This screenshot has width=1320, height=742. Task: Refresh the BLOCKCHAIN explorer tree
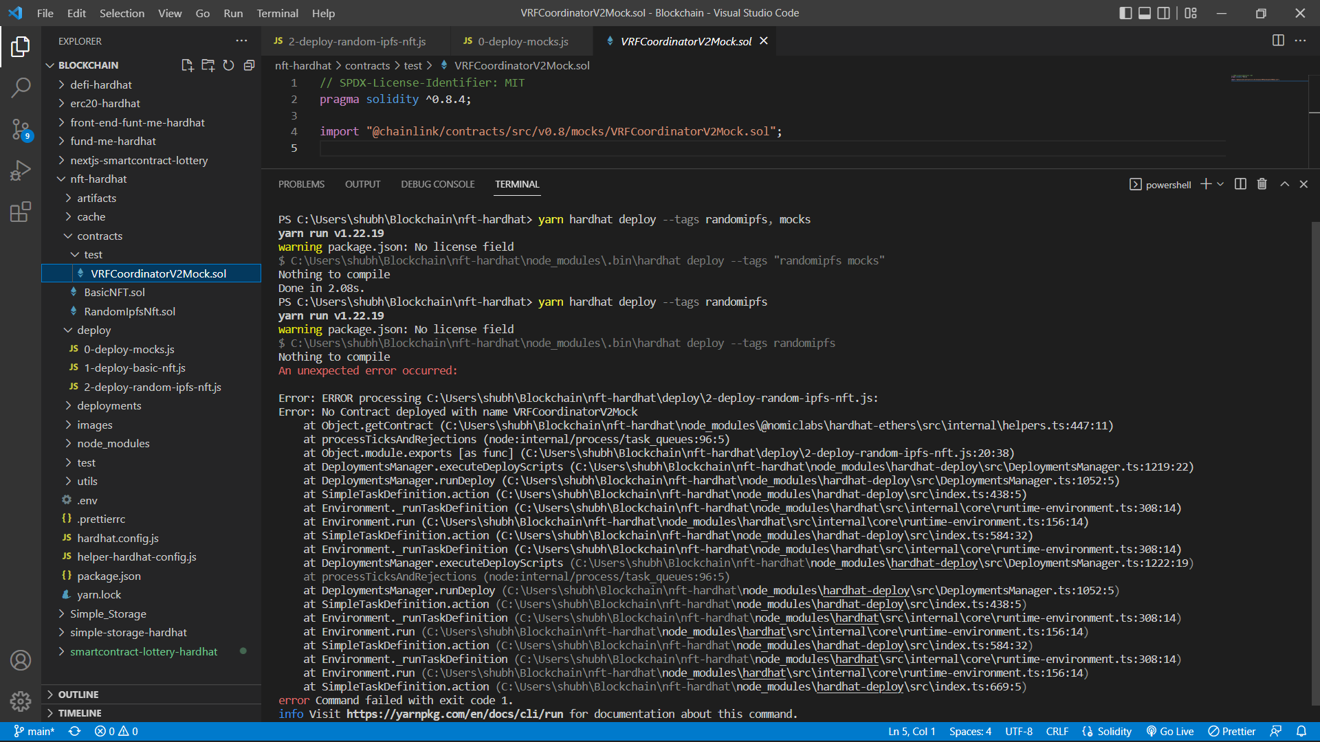(228, 65)
